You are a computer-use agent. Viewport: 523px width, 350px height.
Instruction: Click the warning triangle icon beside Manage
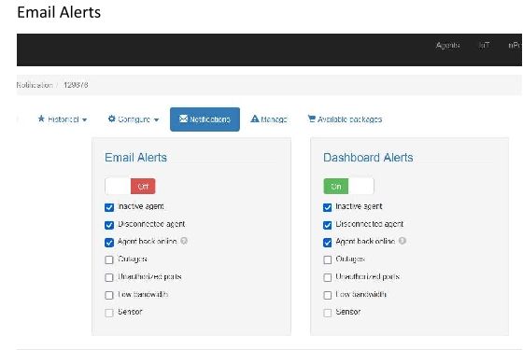pyautogui.click(x=255, y=119)
